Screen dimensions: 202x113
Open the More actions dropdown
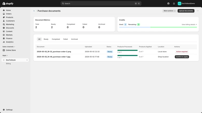(169, 11)
